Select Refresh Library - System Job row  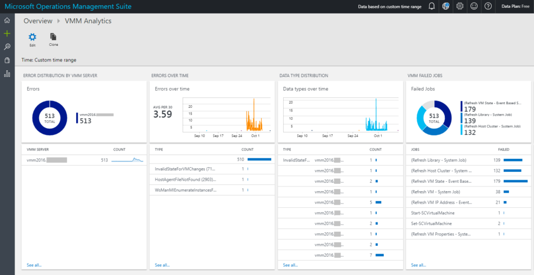click(x=469, y=160)
